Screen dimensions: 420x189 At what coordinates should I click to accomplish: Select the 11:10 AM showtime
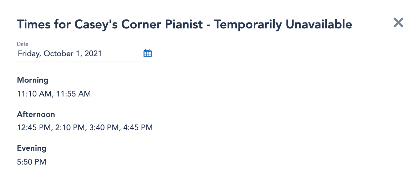(34, 94)
